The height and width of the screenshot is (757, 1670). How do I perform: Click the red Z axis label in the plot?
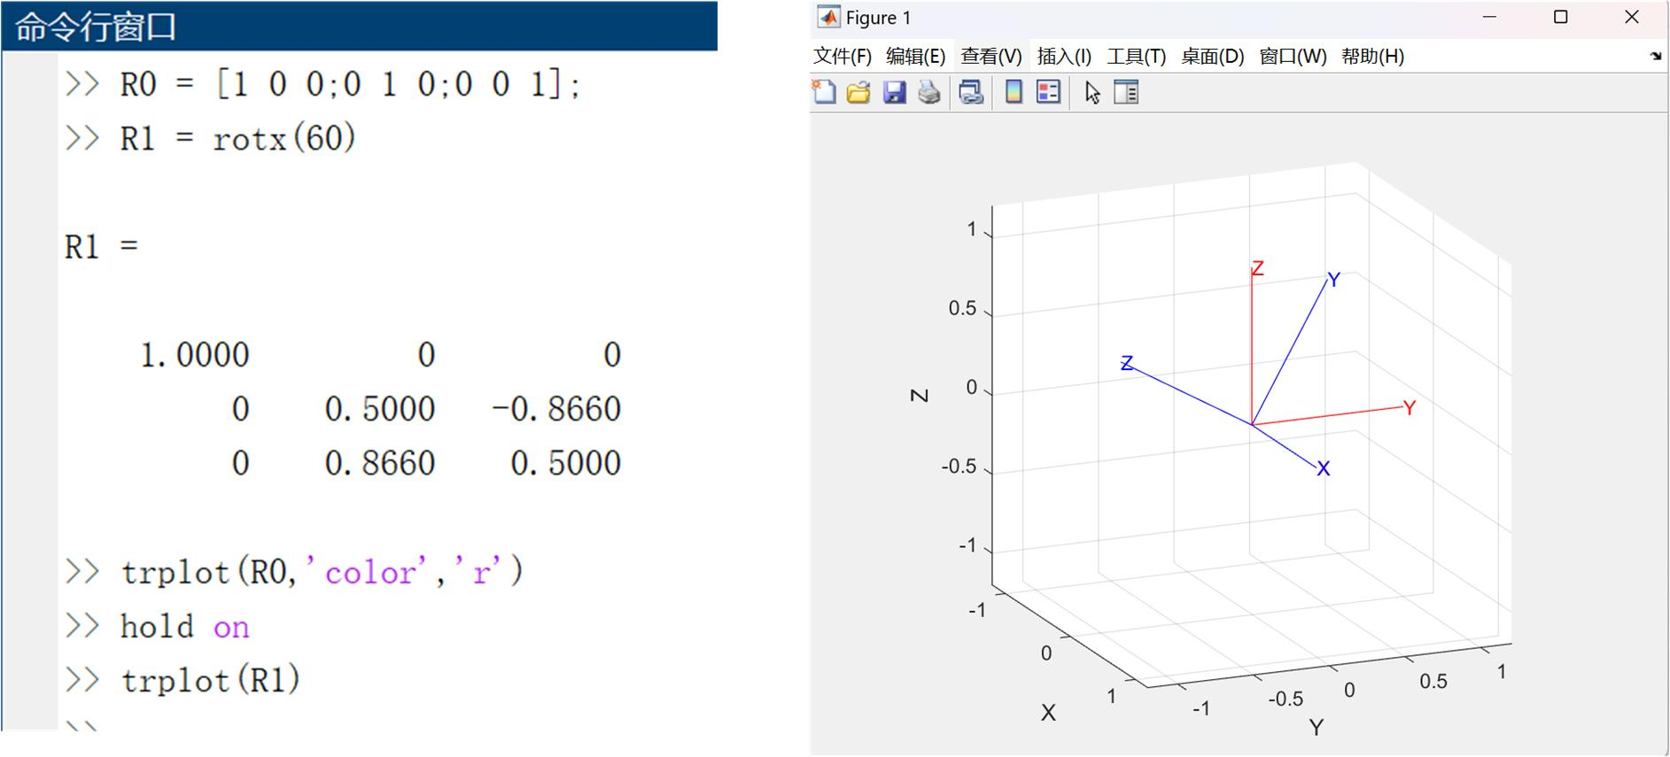[x=1257, y=268]
